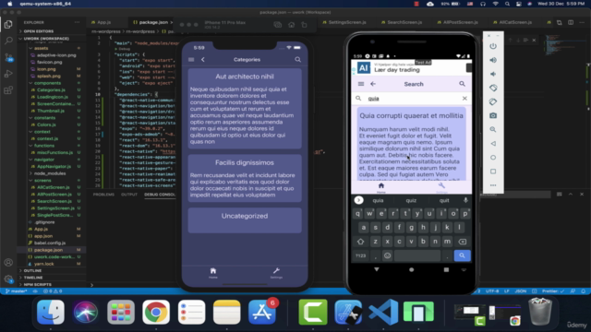Viewport: 591px width, 332px height.
Task: Tap blue search key on Android keyboard
Action: [x=462, y=255]
